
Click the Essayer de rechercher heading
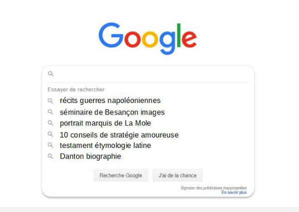coord(76,89)
